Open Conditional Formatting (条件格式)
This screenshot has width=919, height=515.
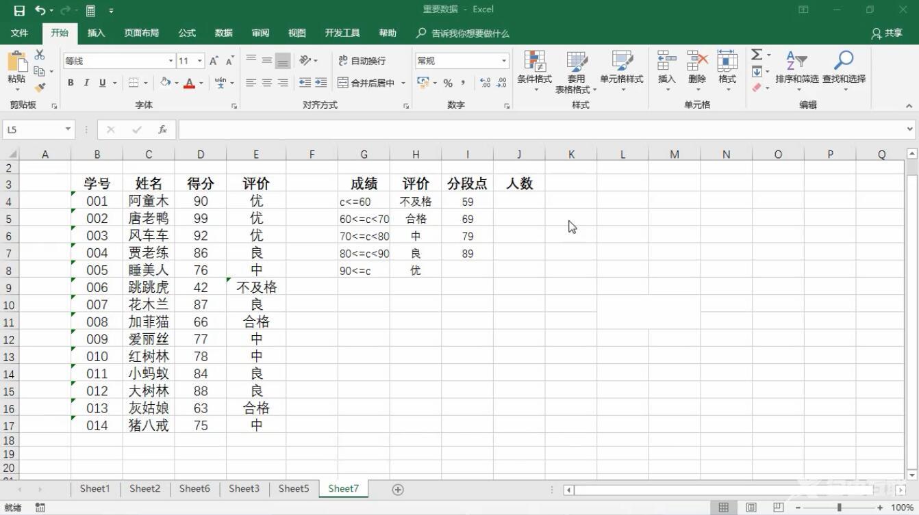[534, 71]
